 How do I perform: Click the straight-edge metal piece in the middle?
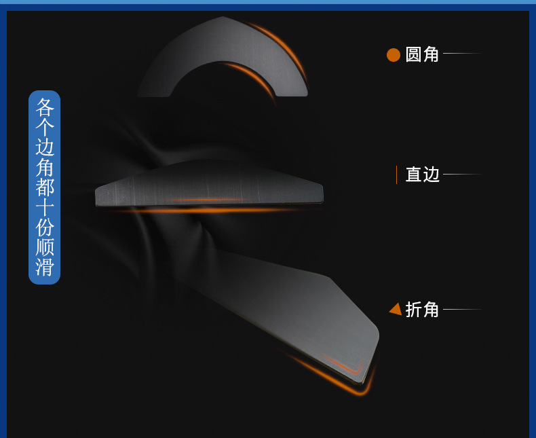pyautogui.click(x=209, y=183)
